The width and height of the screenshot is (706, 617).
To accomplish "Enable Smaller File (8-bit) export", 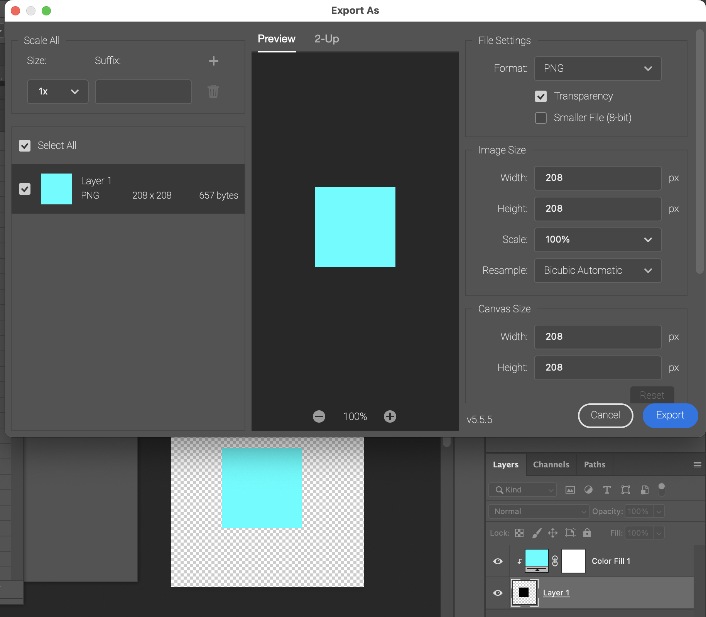I will (540, 118).
